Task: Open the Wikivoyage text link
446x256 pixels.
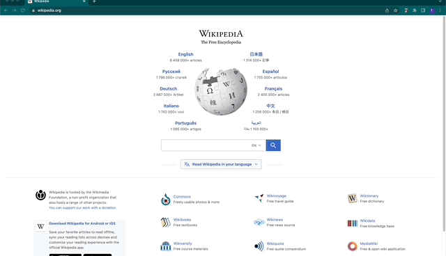Action: coord(277,196)
